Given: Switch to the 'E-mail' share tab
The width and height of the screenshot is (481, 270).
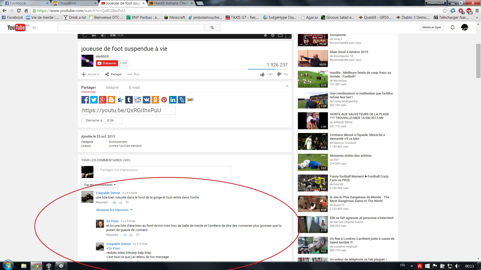Looking at the screenshot, I should pos(134,87).
